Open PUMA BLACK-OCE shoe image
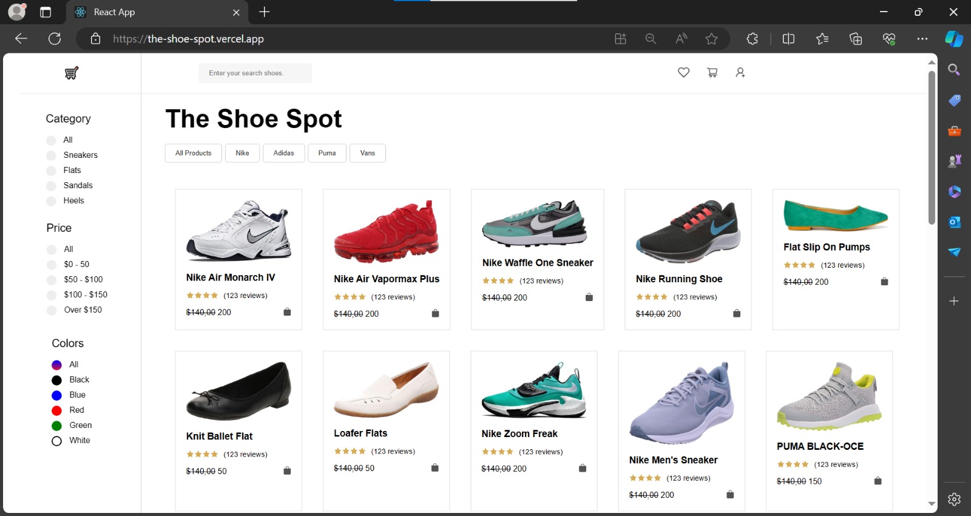 click(x=829, y=396)
